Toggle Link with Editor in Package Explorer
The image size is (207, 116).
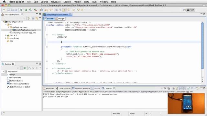click(37, 19)
